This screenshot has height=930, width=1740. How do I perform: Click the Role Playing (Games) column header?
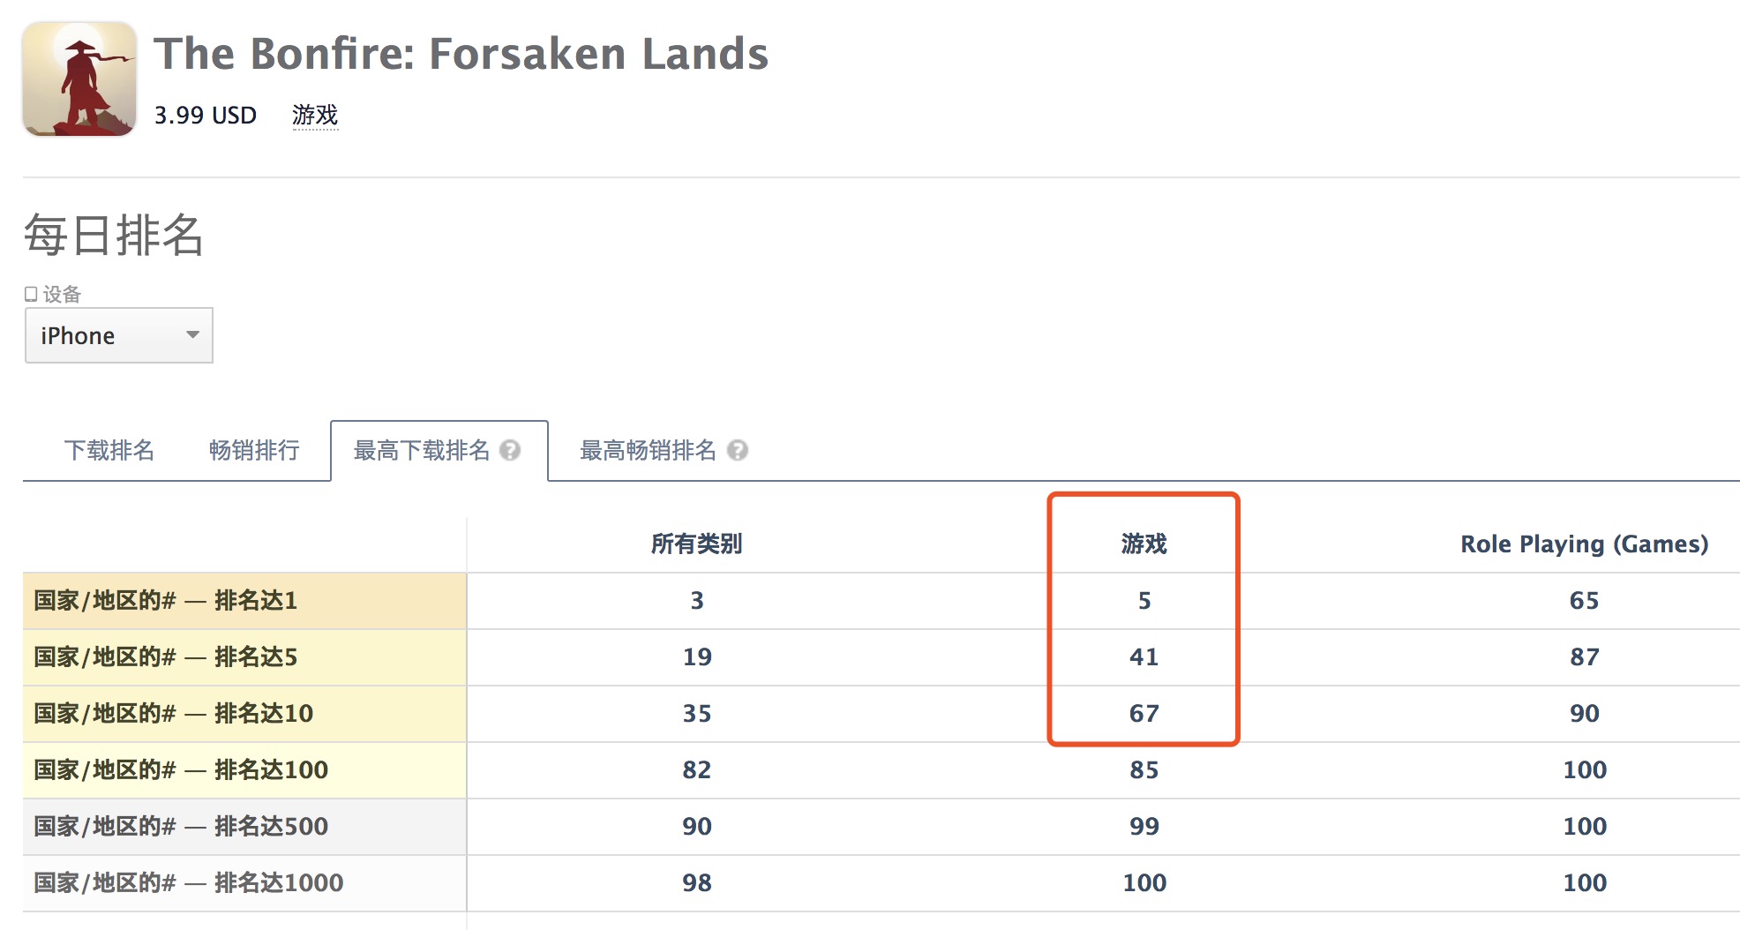[x=1585, y=544]
